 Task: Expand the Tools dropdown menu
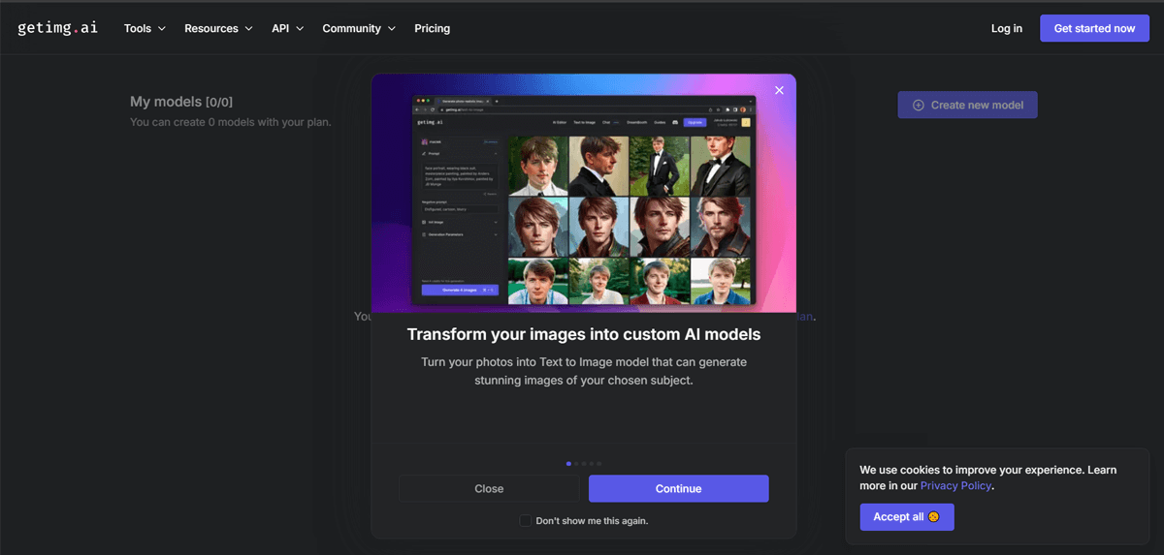coord(145,28)
